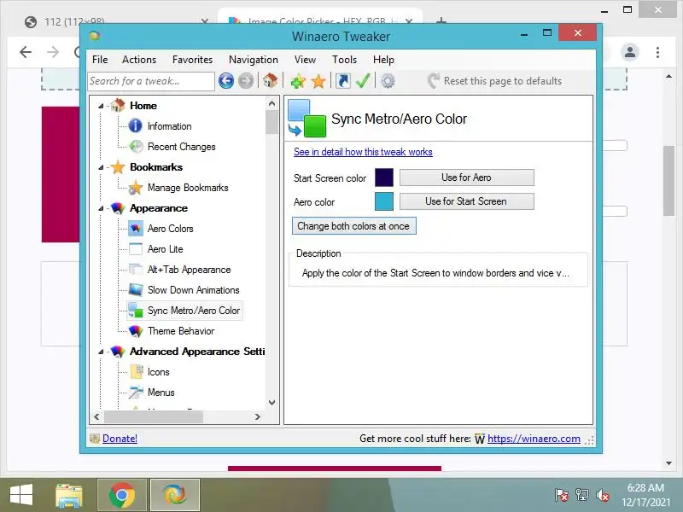This screenshot has width=683, height=512.
Task: Collapse the Advanced Appearance Settings node
Action: (x=101, y=352)
